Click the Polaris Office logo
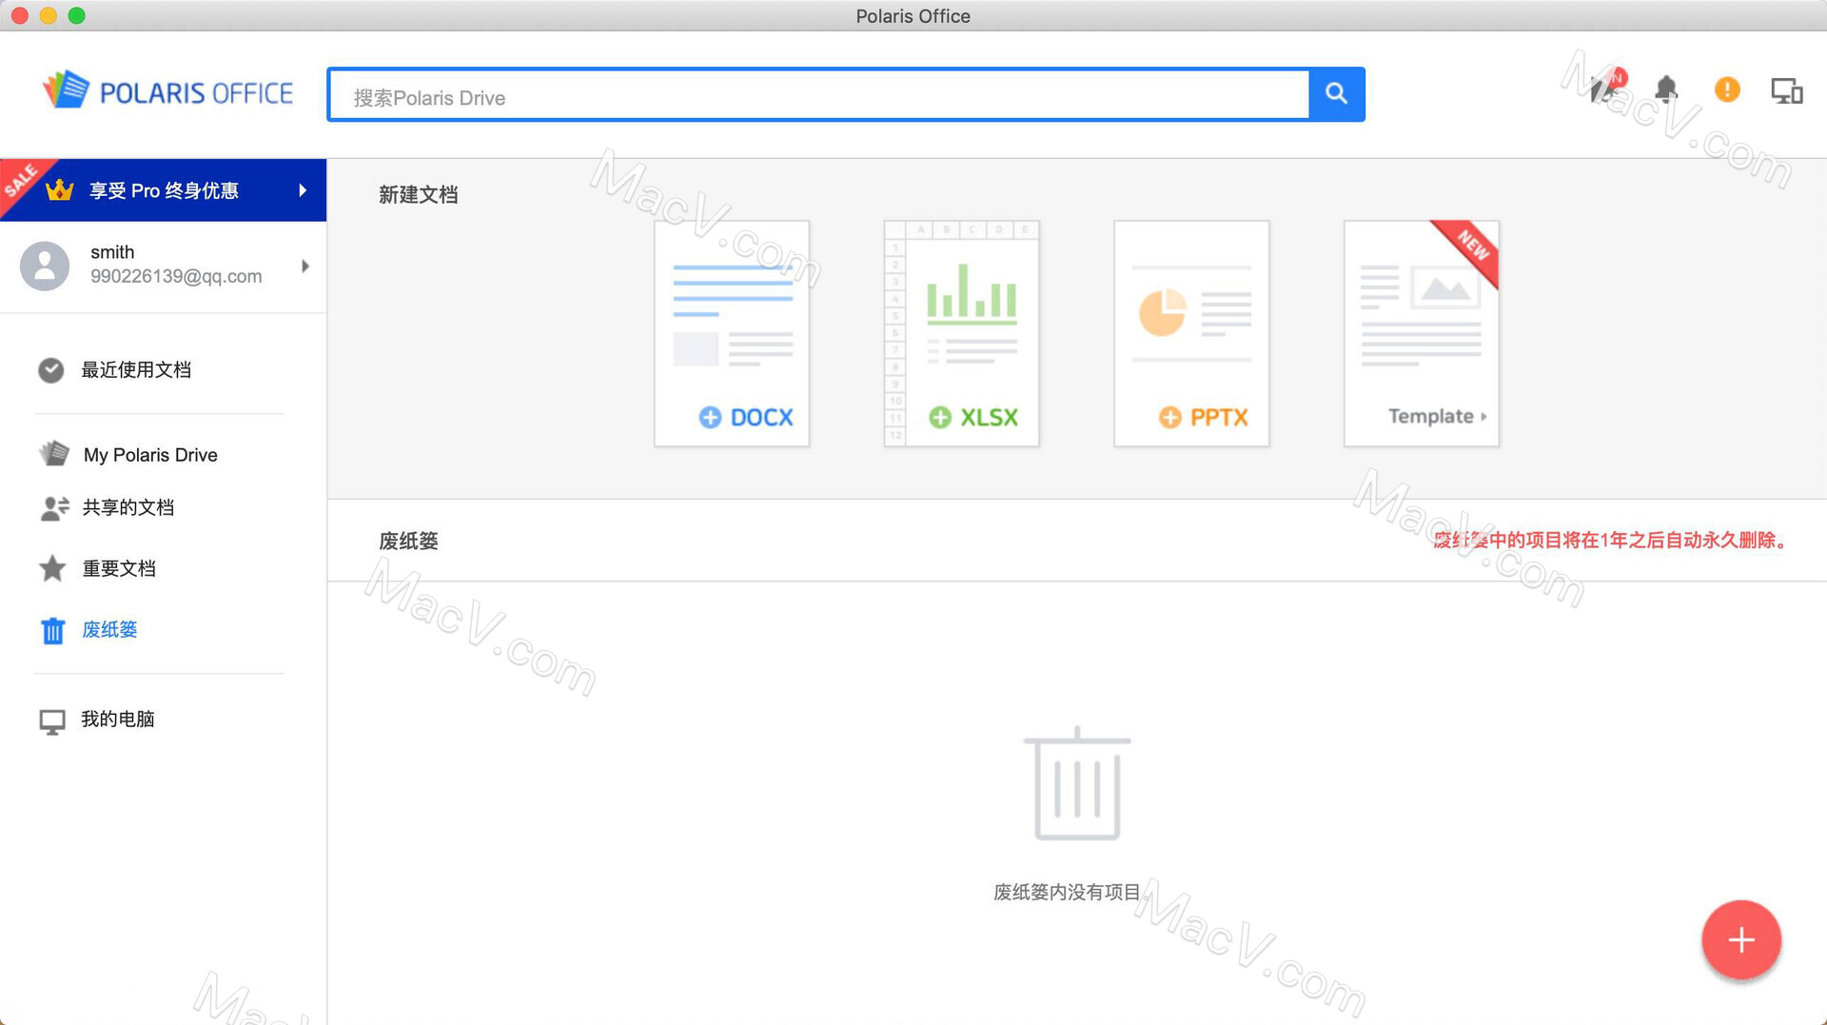The width and height of the screenshot is (1827, 1025). (x=167, y=92)
